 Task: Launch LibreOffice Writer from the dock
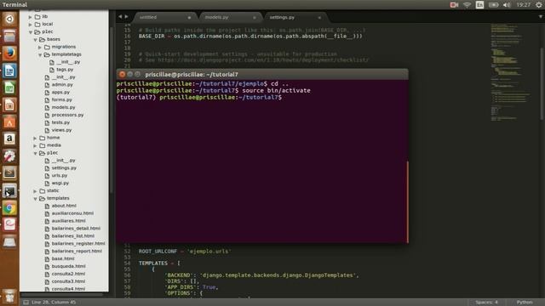coord(9,71)
